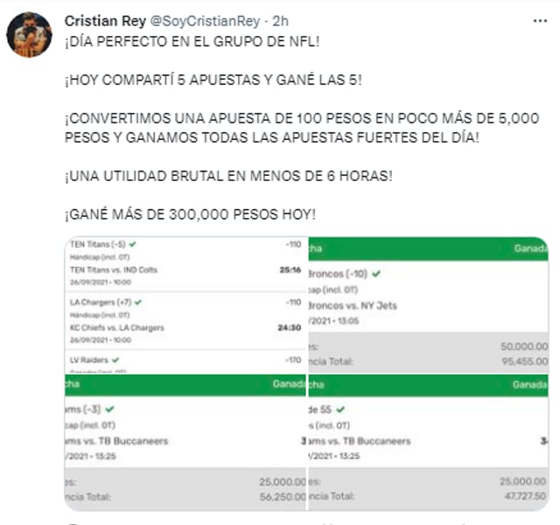
Task: Click the 24:30 Chiefs vs Chargers score
Action: 289,328
